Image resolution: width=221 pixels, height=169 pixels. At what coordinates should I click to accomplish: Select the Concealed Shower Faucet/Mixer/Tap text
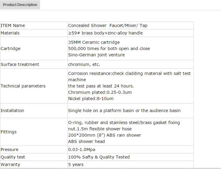(x=108, y=25)
